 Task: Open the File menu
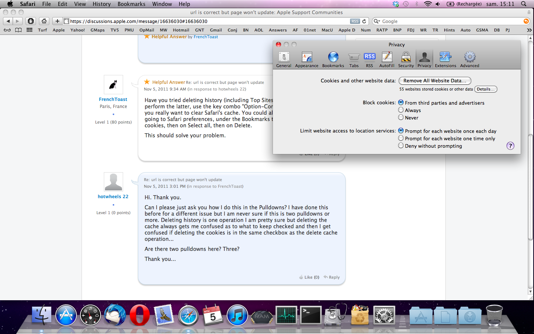click(x=46, y=4)
